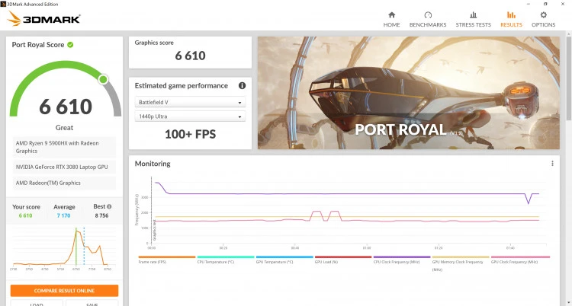Open the Options tab
The image size is (572, 306).
[543, 20]
